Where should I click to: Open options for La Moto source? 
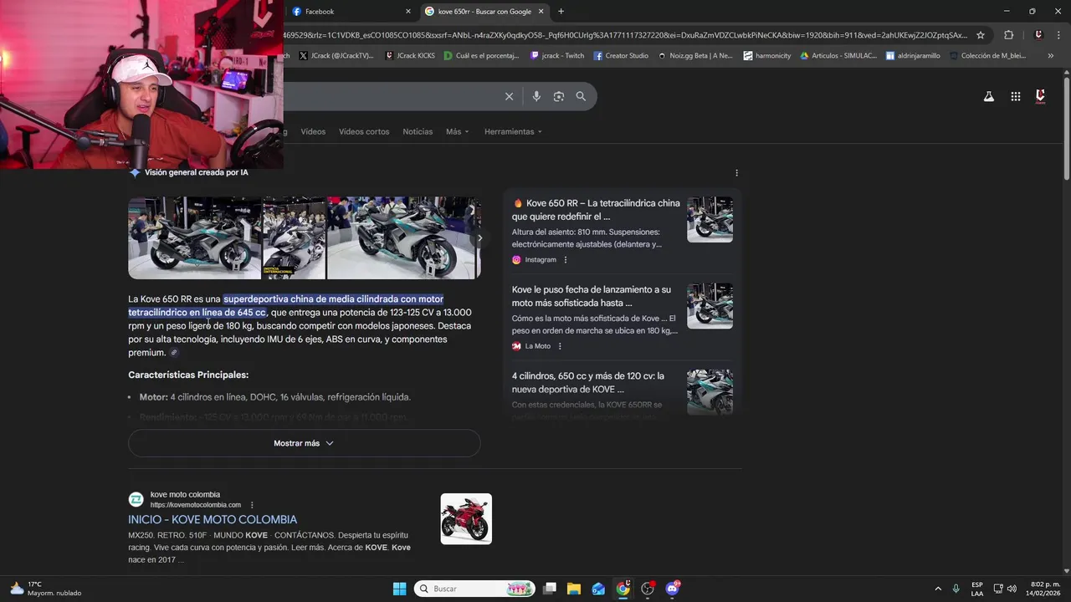tap(560, 346)
